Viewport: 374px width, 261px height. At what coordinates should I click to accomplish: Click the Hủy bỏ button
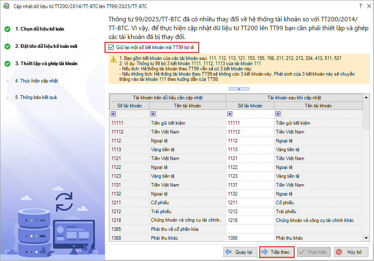pos(351,252)
